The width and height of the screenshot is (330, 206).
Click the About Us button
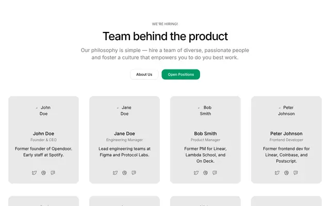point(144,74)
